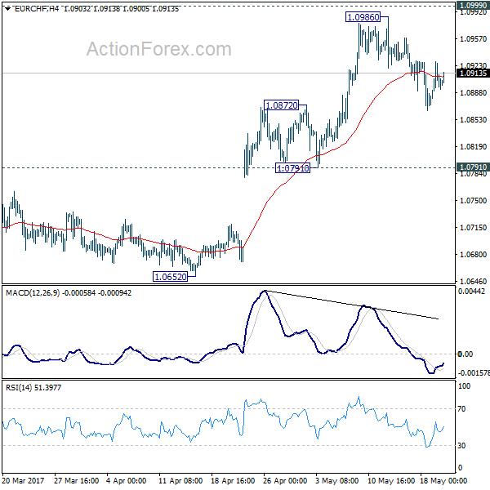
Task: Click the 11 Apr 08:00 time label
Action: (x=180, y=480)
